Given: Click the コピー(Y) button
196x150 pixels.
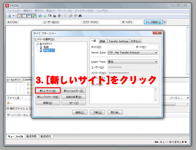Looking at the screenshot, I should tap(74, 103).
